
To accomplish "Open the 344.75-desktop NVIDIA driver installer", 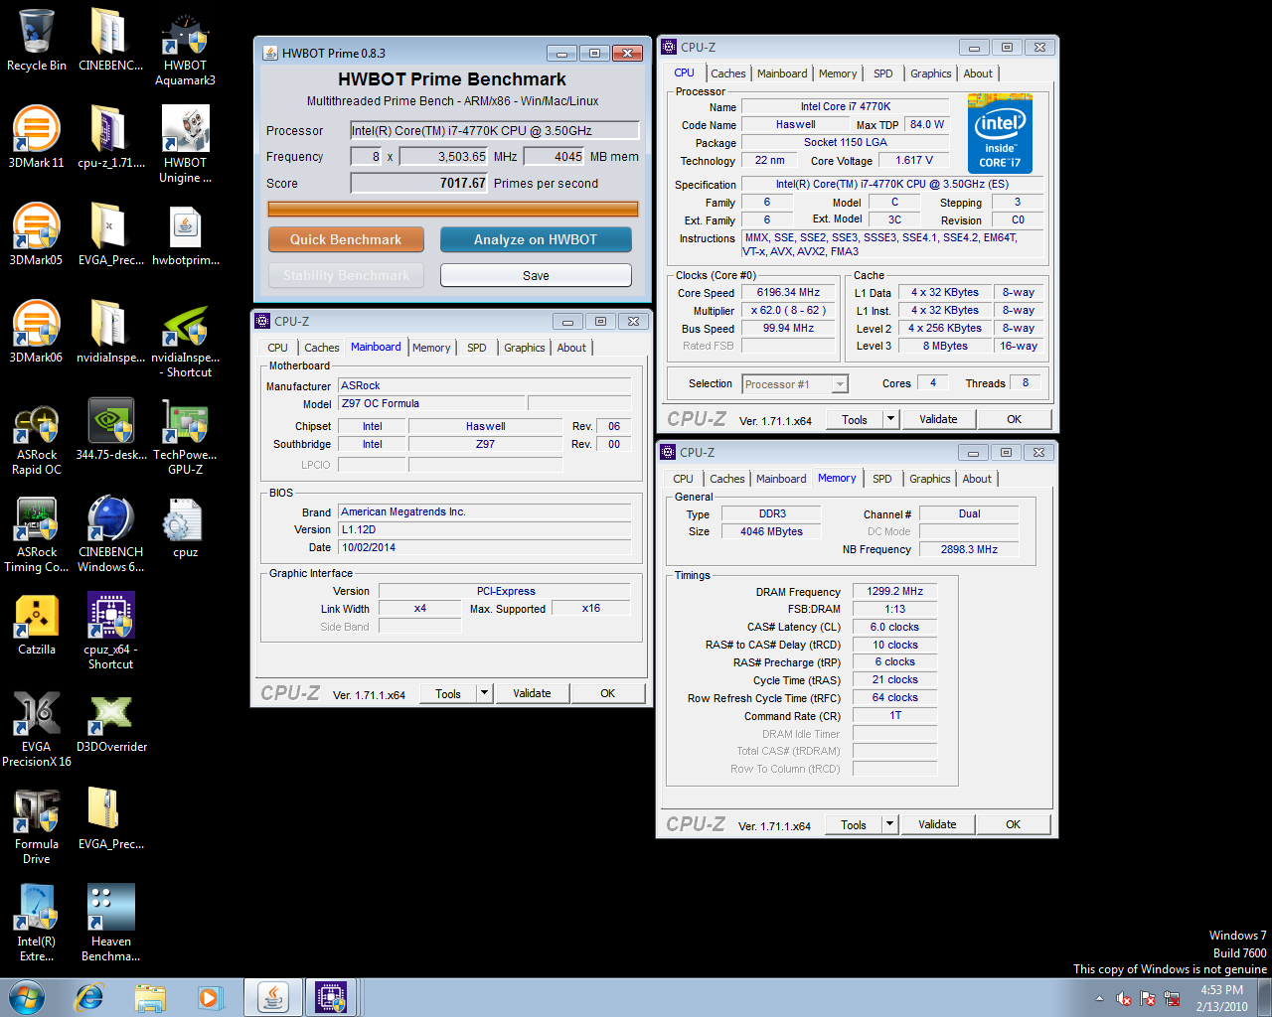I will tap(110, 430).
